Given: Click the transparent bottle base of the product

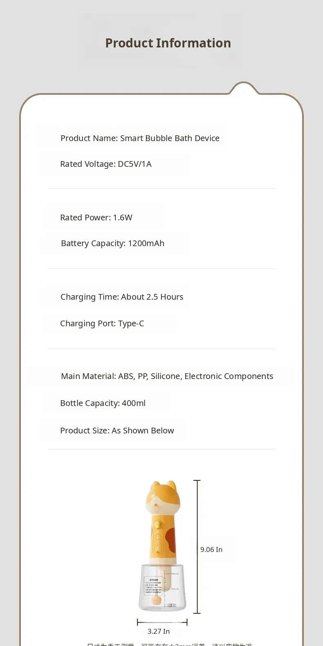Looking at the screenshot, I should 162,589.
